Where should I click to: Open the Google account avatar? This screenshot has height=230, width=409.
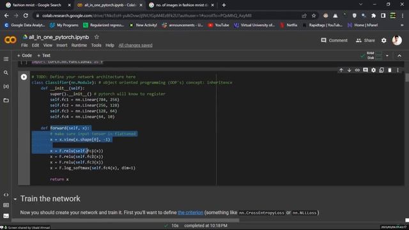pyautogui.click(x=397, y=40)
